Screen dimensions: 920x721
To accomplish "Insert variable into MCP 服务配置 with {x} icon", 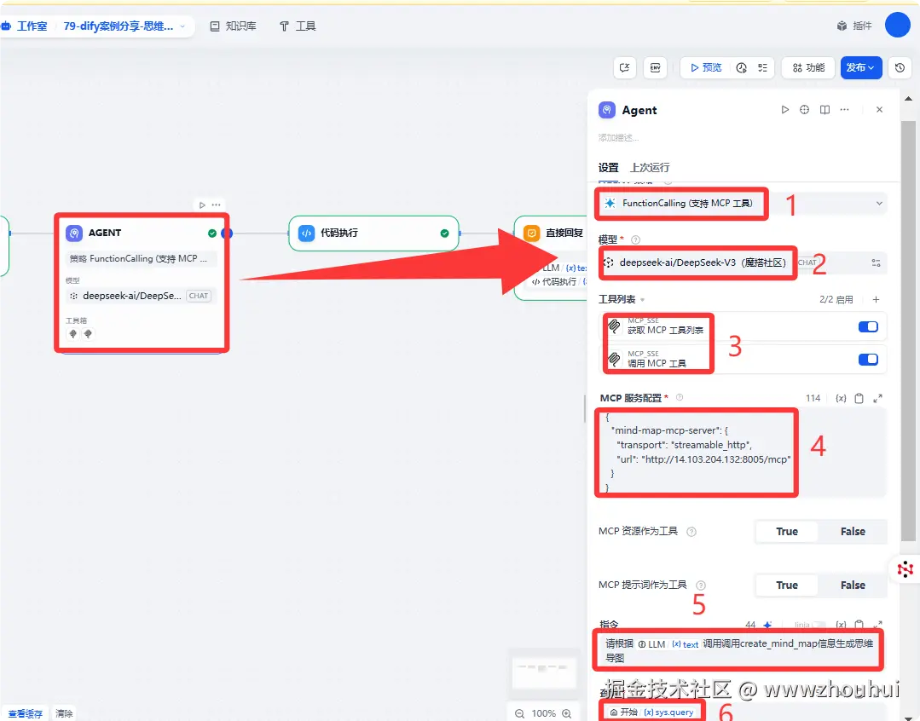I will pos(841,398).
